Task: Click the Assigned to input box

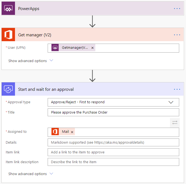Action: [113, 132]
